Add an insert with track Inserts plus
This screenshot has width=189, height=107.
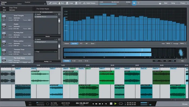pos(56,14)
